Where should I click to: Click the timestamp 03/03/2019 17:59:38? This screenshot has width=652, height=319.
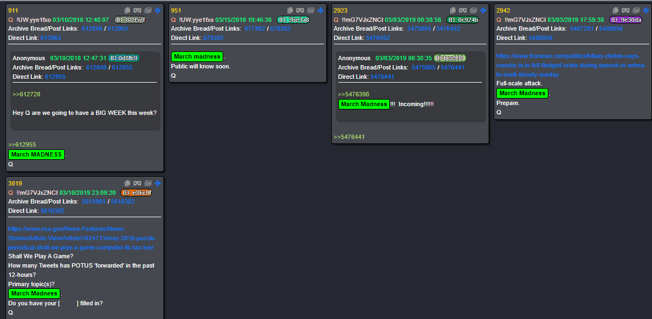click(575, 20)
